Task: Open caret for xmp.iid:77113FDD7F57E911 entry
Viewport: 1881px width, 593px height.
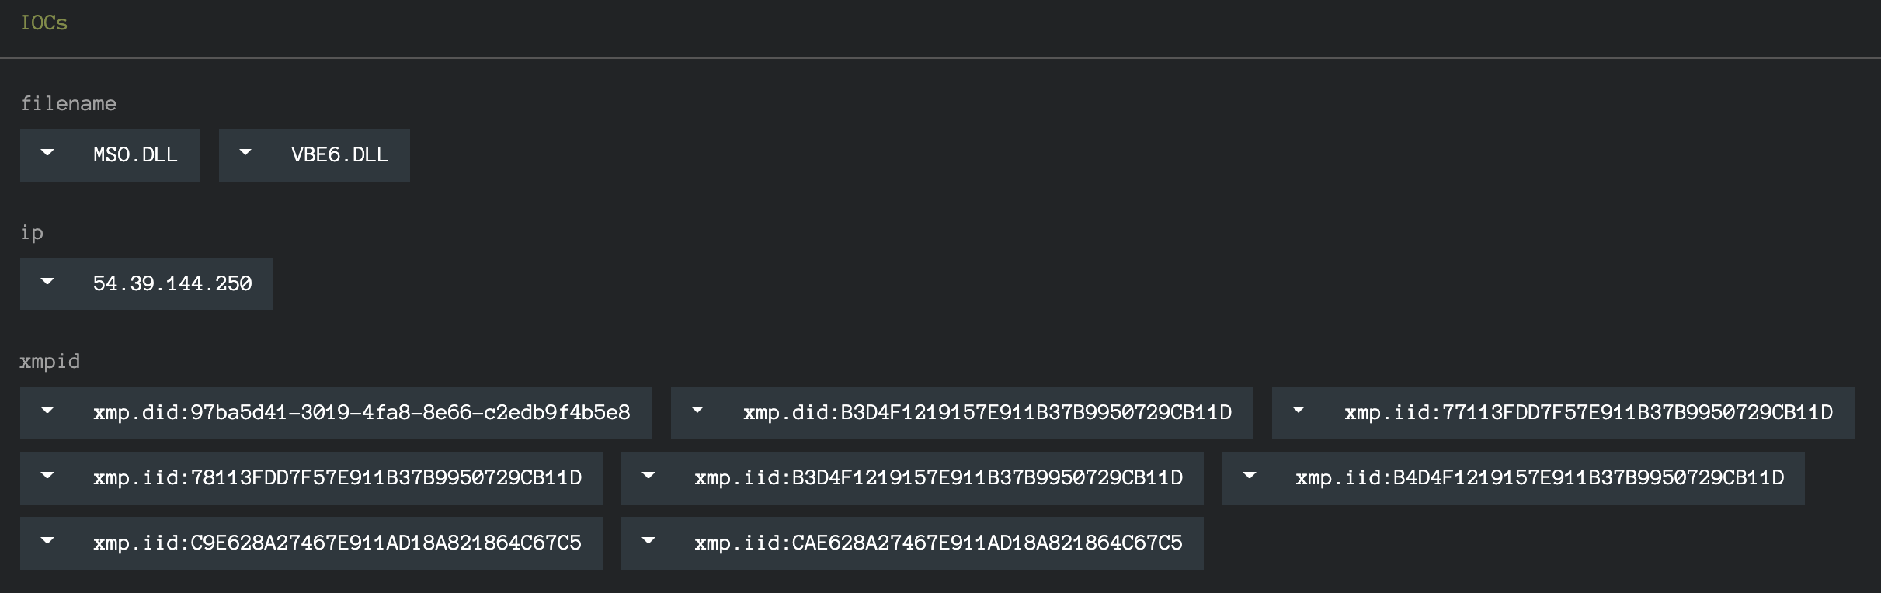Action: pos(1299,411)
